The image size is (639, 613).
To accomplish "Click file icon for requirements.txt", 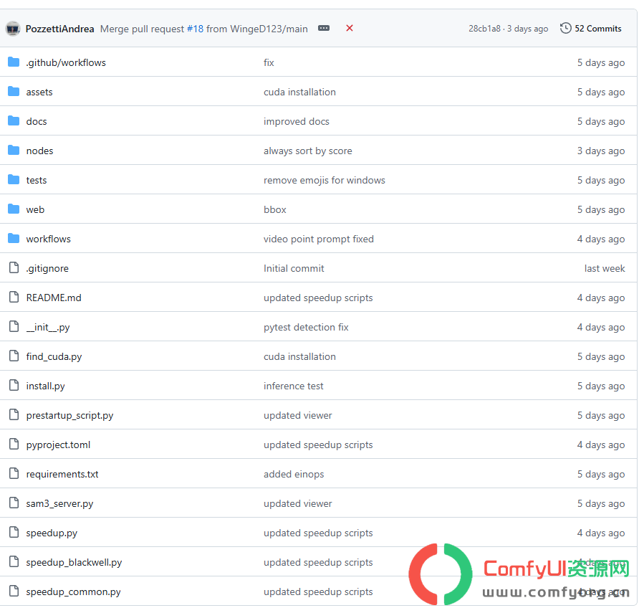I will coord(14,473).
